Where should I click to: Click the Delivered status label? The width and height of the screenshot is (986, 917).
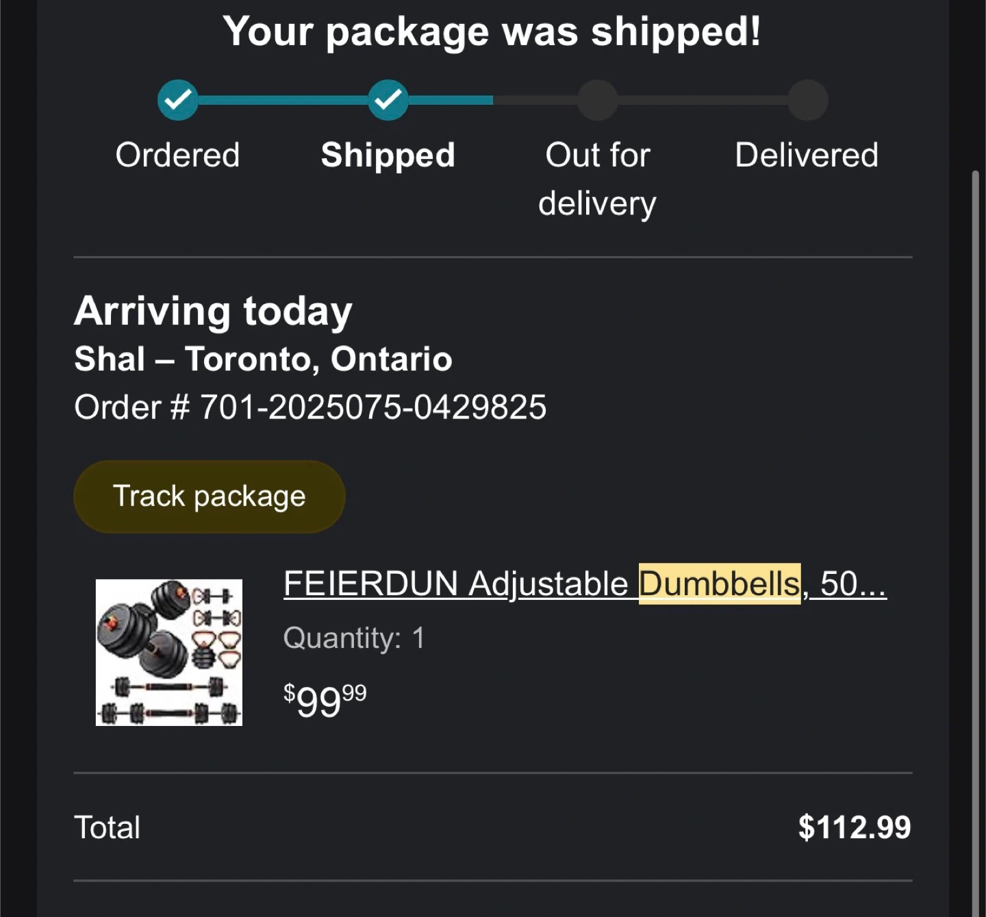[807, 155]
